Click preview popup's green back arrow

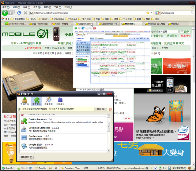(76, 28)
